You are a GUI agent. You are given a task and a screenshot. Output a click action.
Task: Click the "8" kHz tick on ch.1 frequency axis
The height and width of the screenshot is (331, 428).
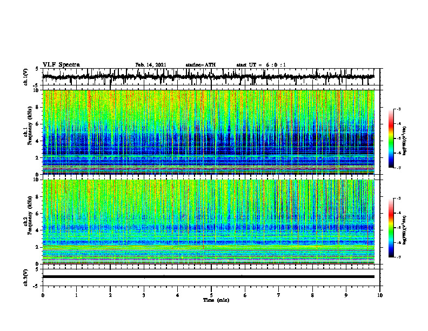tap(38, 107)
